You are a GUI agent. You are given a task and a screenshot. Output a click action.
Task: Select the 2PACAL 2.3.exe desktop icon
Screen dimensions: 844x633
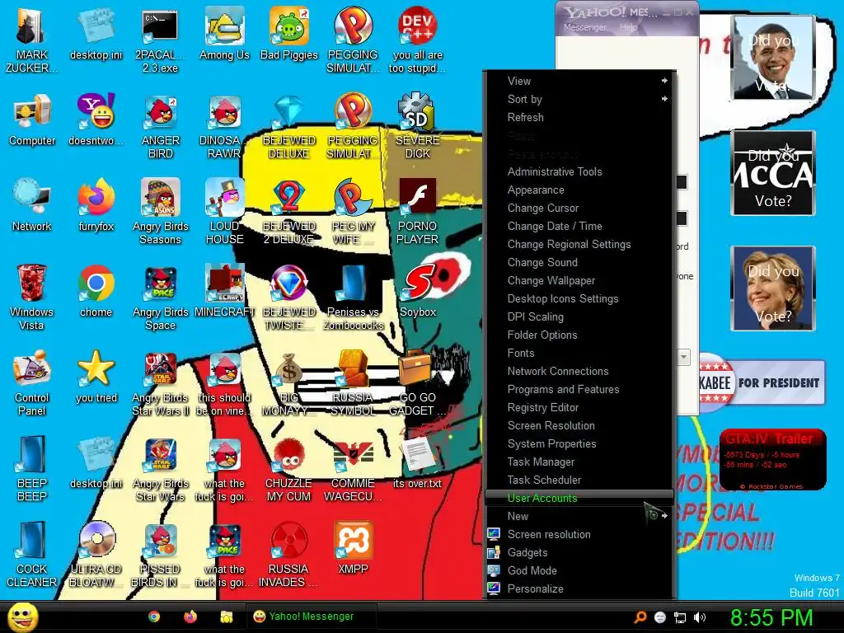pos(160,40)
